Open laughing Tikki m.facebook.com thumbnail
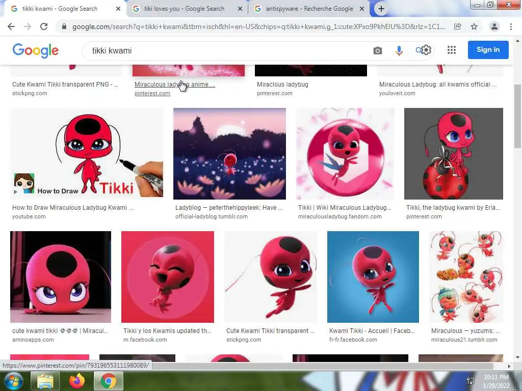The image size is (522, 391). click(167, 277)
